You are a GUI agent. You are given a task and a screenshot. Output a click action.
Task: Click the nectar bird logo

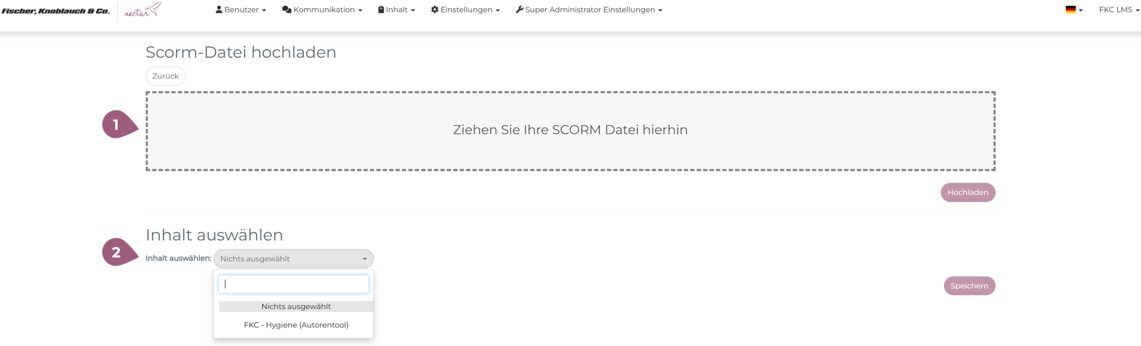[x=143, y=10]
